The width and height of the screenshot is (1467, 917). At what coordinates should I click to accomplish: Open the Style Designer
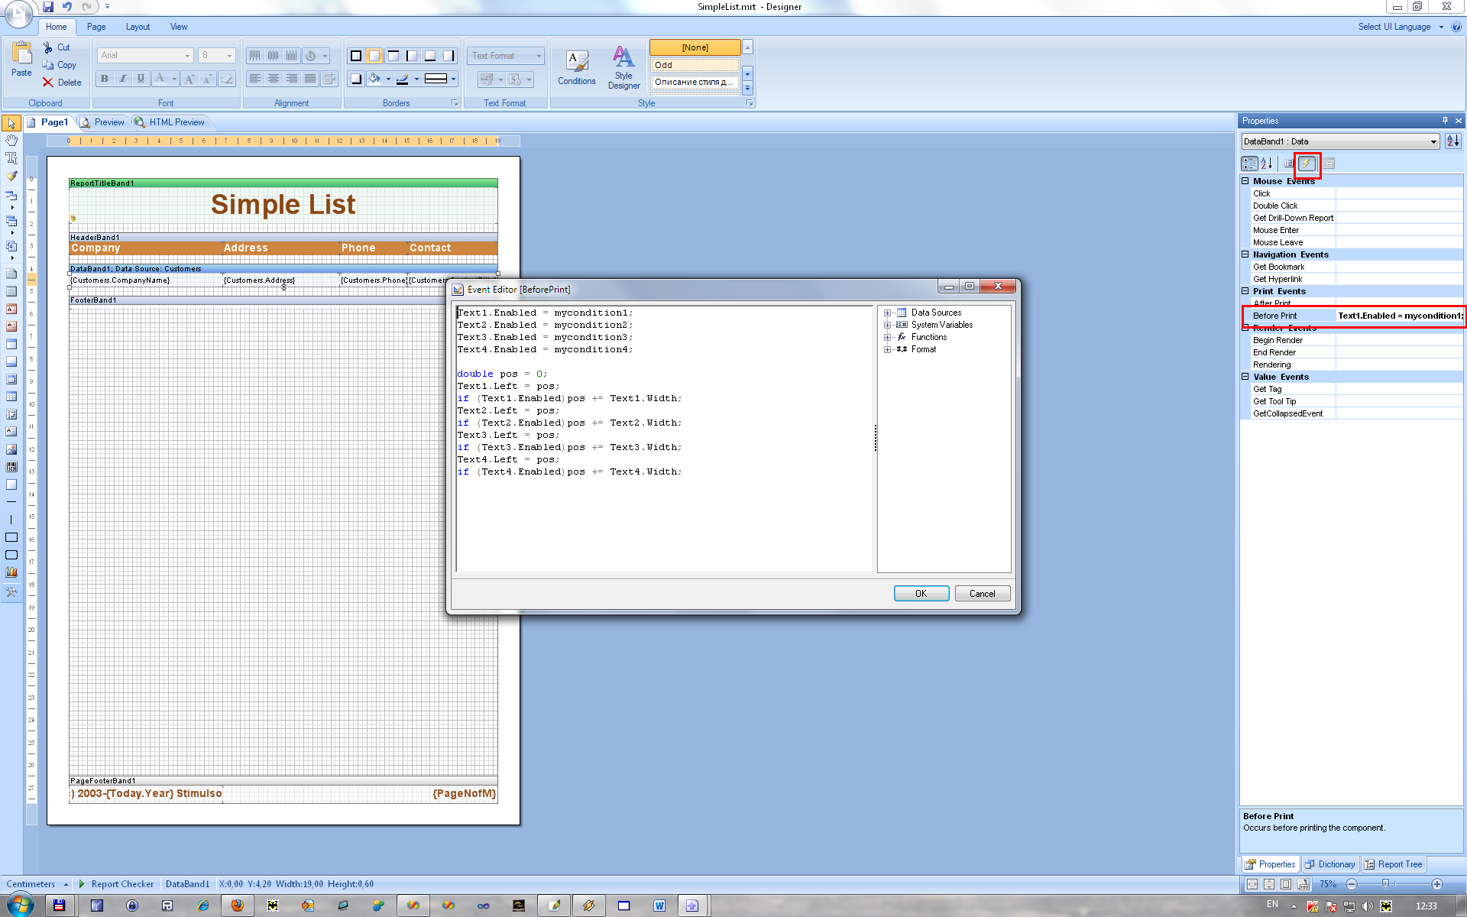(623, 68)
